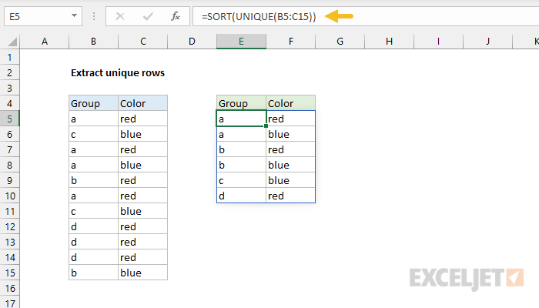Viewport: 539px width, 308px height.
Task: Select cell F5 containing 'red'
Action: 291,119
